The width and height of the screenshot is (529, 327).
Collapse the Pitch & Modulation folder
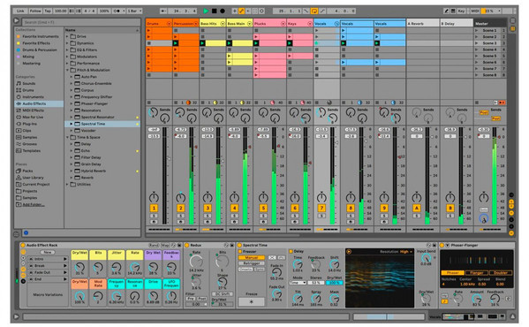point(67,70)
